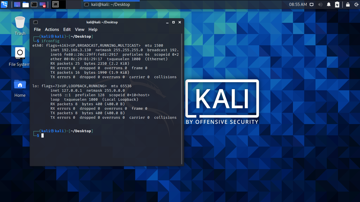Click netmask 255.255.255.0 text
The height and width of the screenshot is (202, 360).
tap(119, 50)
